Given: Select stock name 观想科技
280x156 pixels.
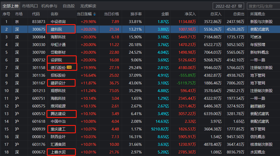Looking at the screenshot, I should coord(58,91).
